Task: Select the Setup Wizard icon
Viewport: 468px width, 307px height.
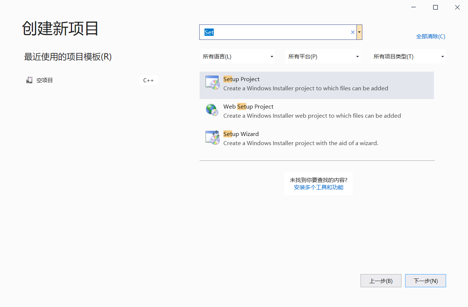Action: (212, 137)
